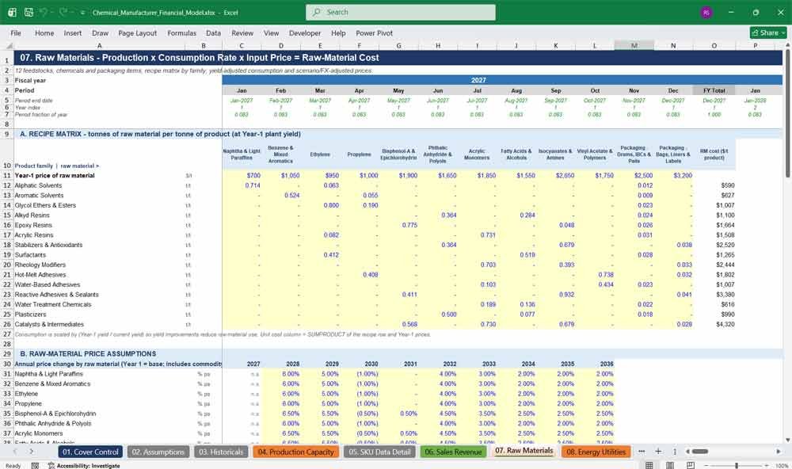Open the Help ribbon tab
792x469 pixels.
pos(338,32)
